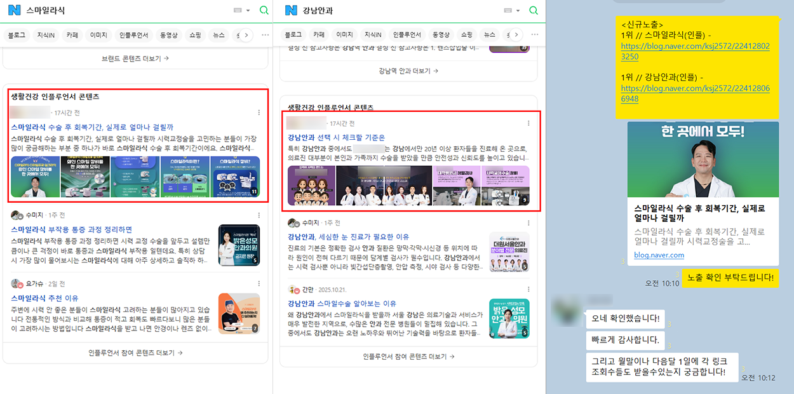Screen dimensions: 794x394
Task: Click 수미지 profile avatar in 스마일라식 results
Action: (x=17, y=215)
